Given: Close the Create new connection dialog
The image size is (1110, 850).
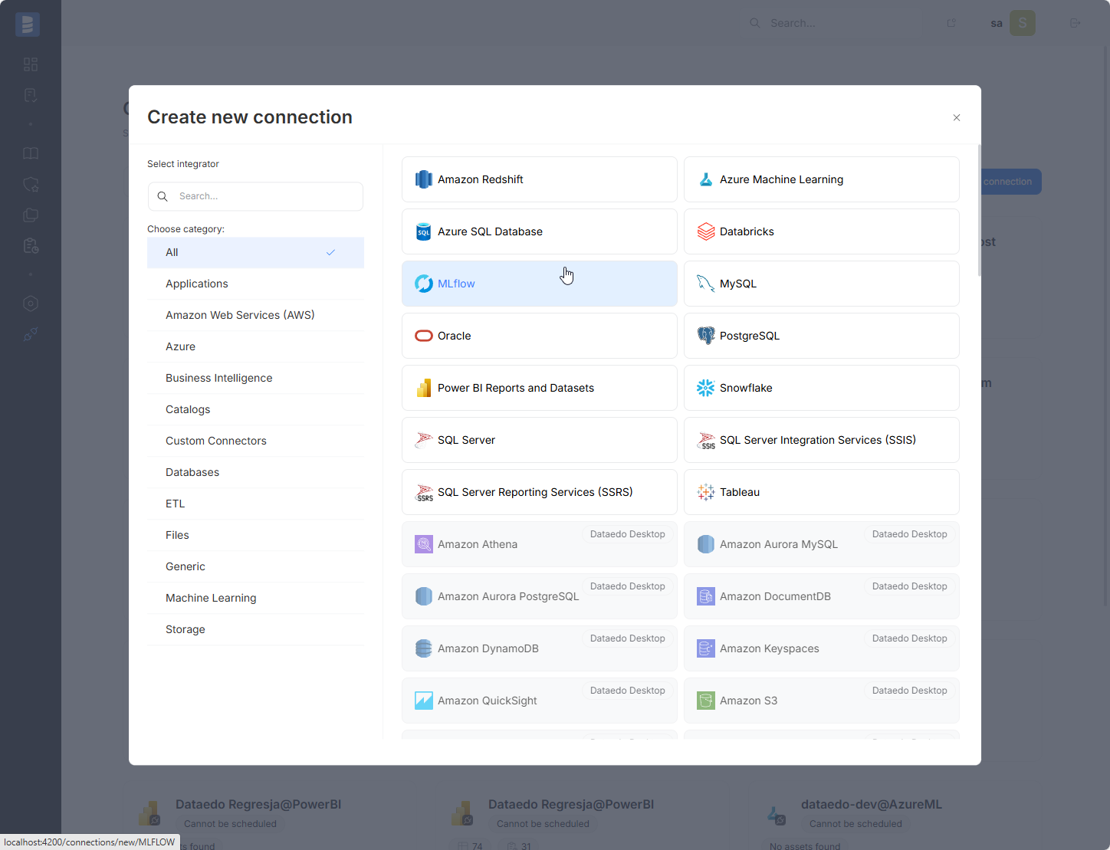Looking at the screenshot, I should [x=956, y=117].
